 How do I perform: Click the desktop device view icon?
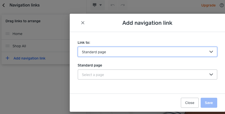95,5
